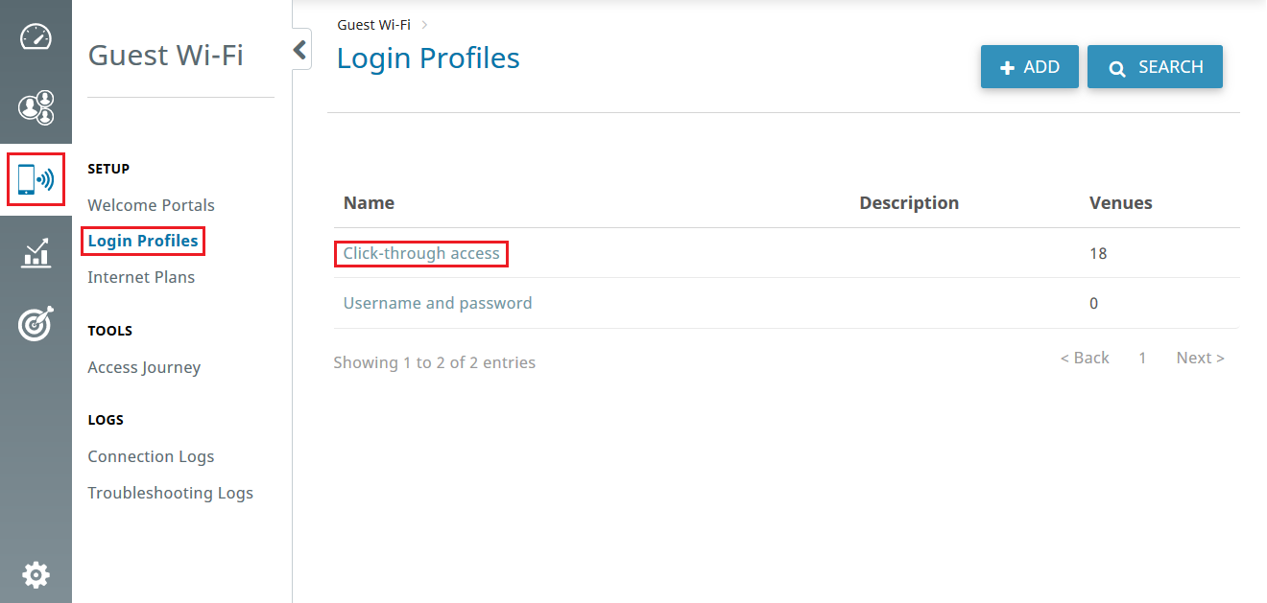Open Internet Plans
Screen dimensions: 1267x603
pos(141,277)
